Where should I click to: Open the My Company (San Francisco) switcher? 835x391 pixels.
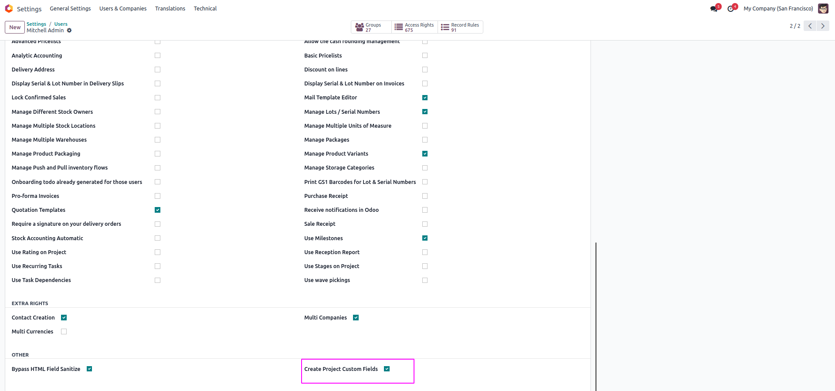click(x=778, y=9)
